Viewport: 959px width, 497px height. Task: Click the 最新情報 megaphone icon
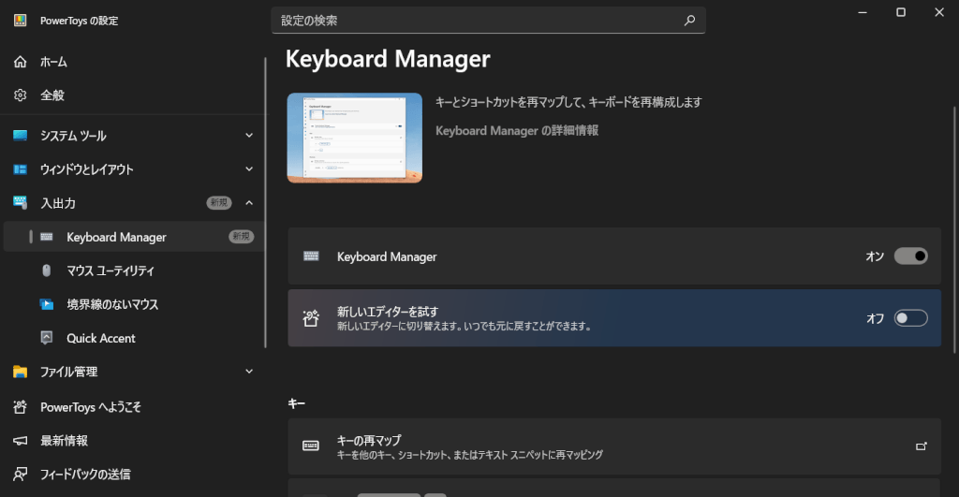coord(21,441)
